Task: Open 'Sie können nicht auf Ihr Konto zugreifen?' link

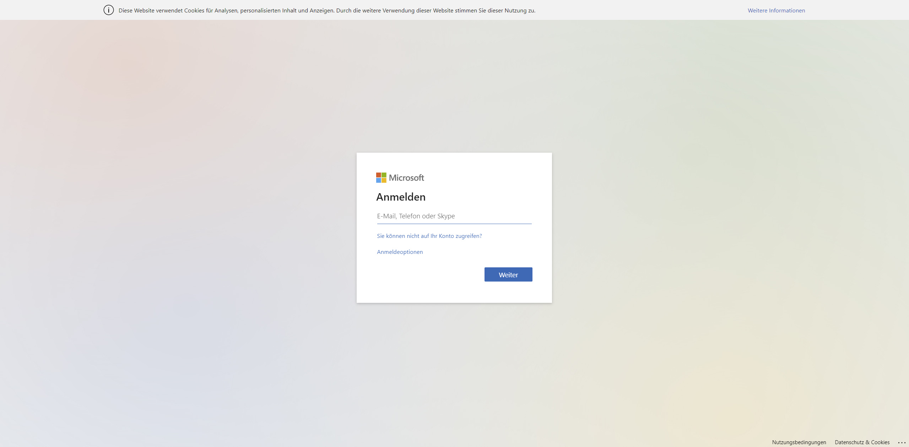Action: point(429,236)
